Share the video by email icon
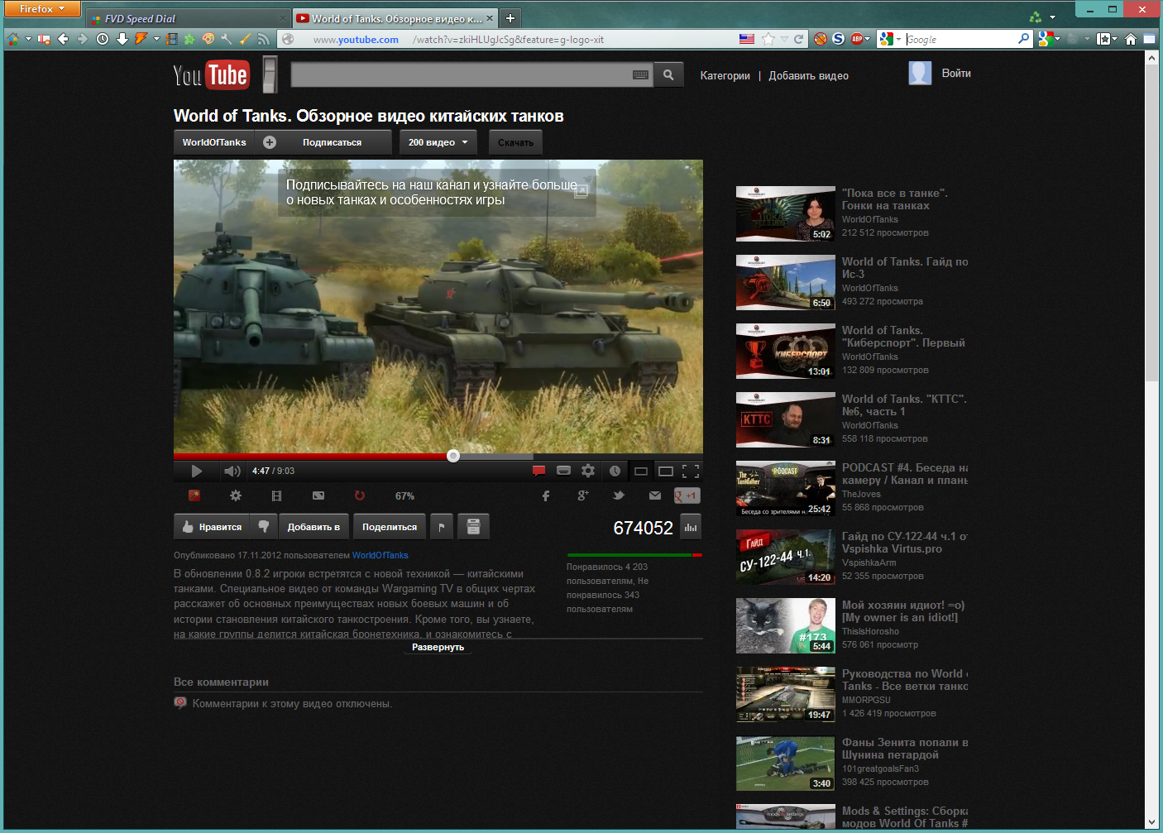 (x=655, y=495)
